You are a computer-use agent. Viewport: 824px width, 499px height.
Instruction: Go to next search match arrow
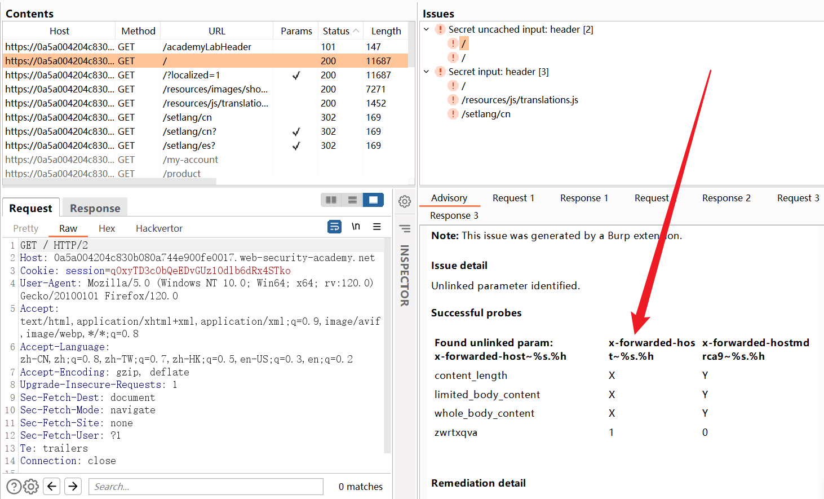(x=73, y=486)
